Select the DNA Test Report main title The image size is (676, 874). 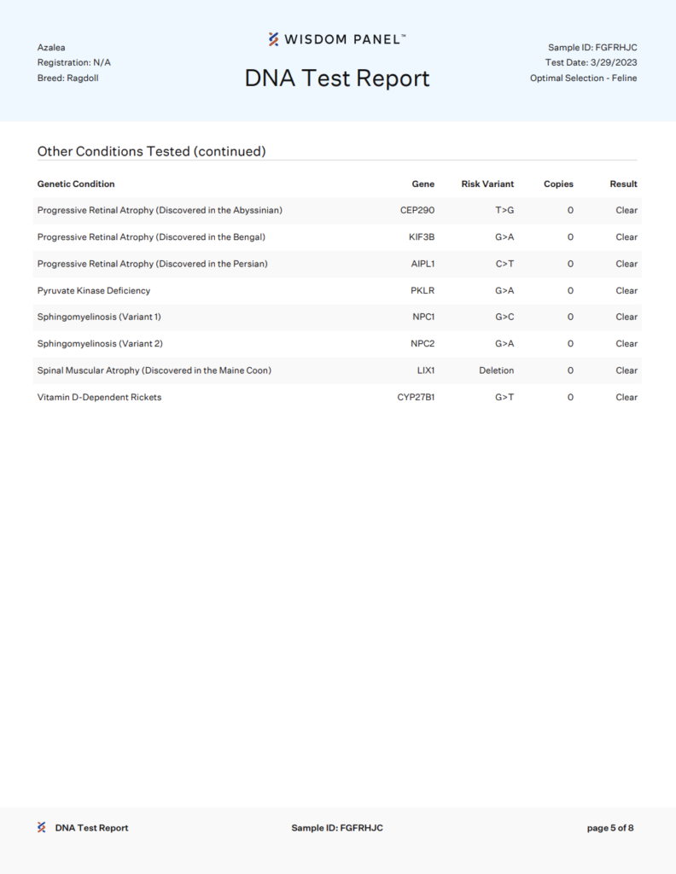coord(337,78)
